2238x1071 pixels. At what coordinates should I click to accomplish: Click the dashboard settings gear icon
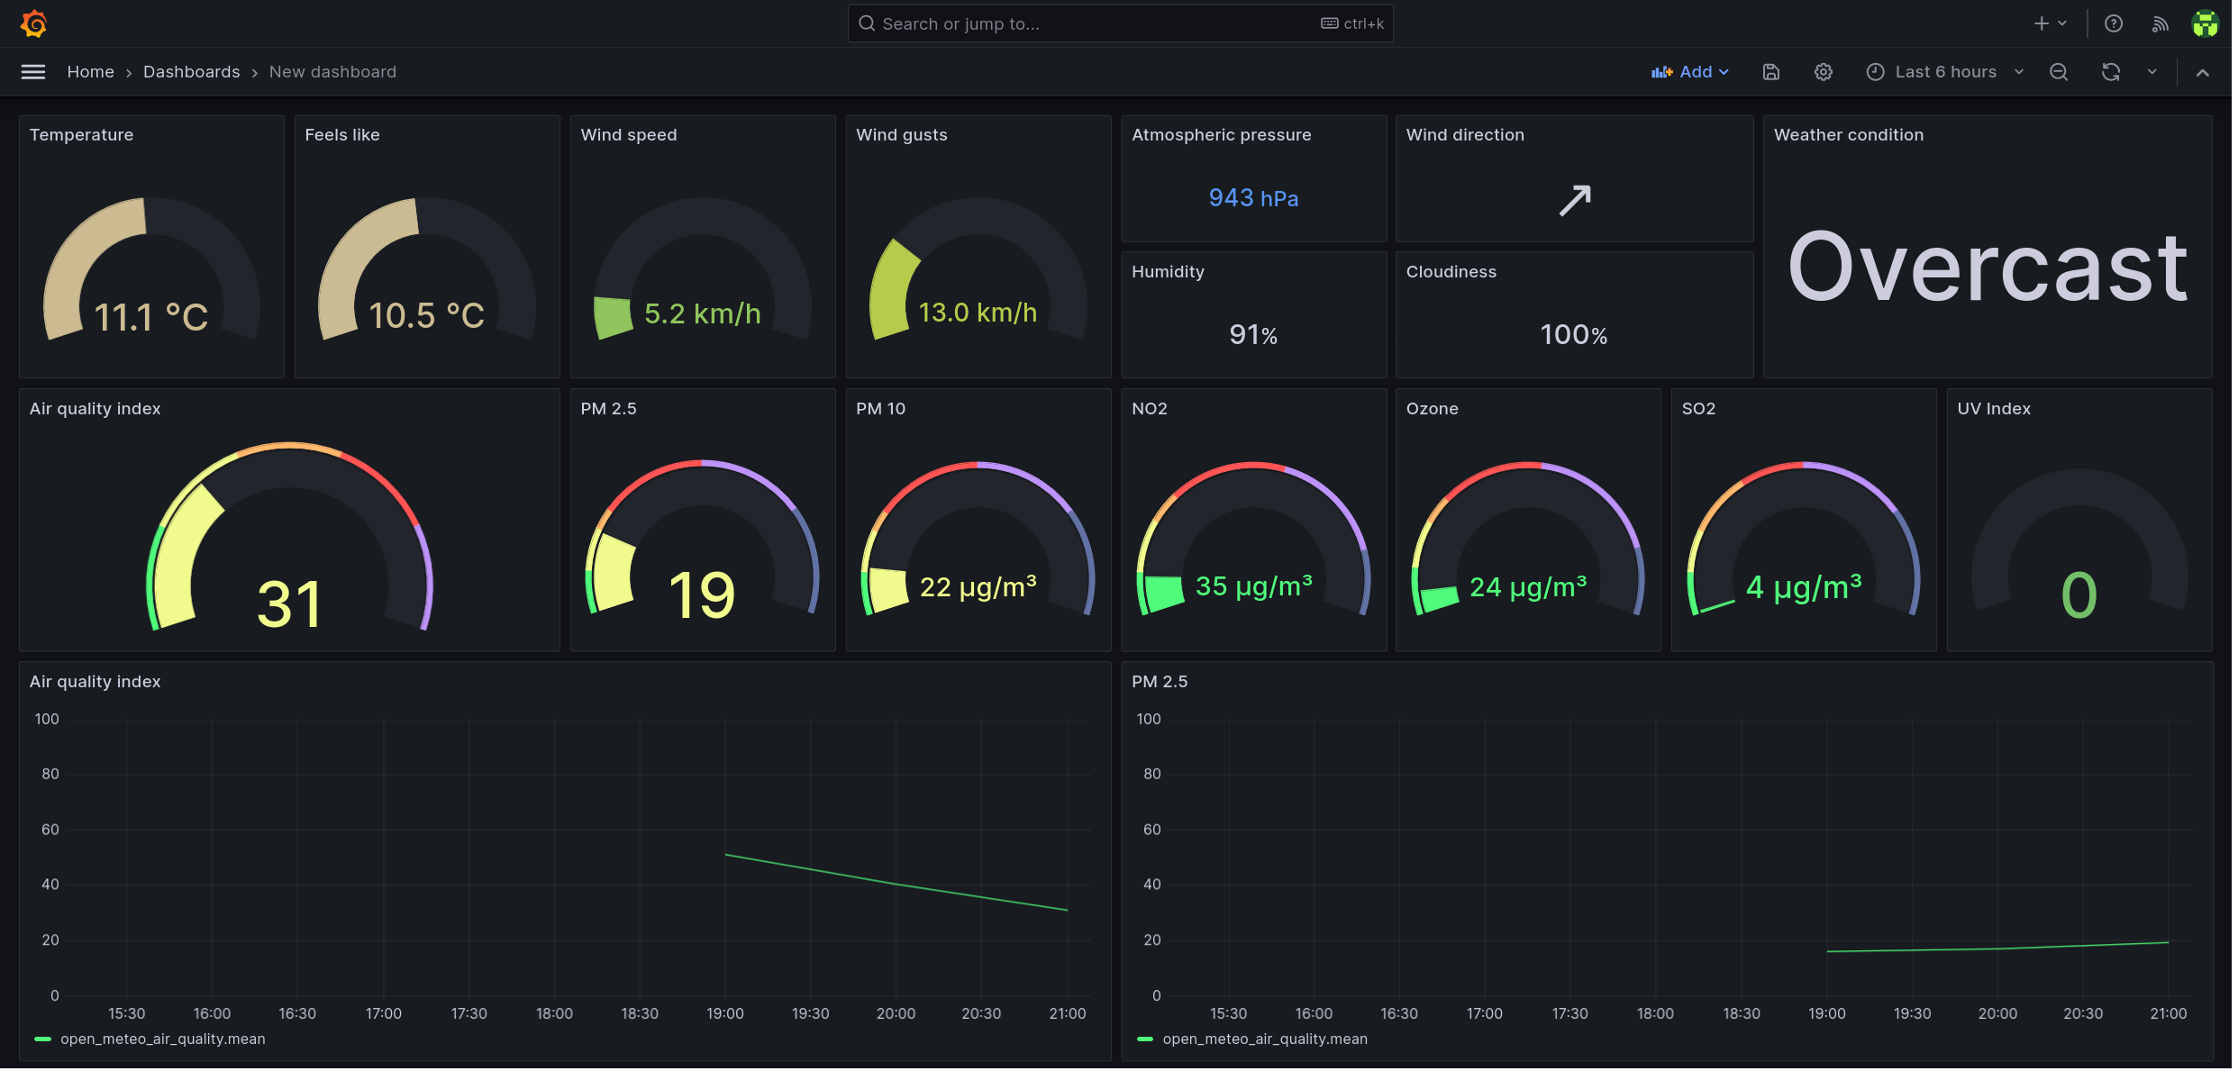[1823, 73]
